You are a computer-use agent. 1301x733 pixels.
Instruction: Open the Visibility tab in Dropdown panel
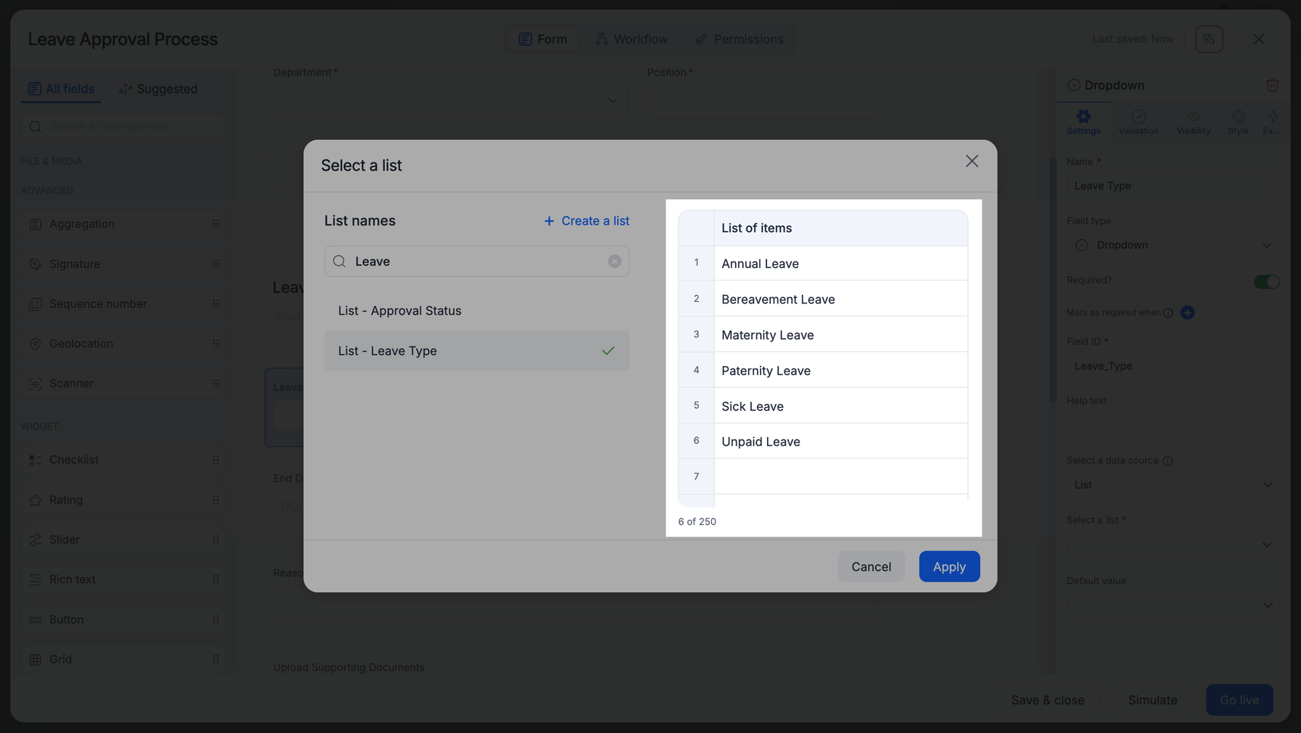tap(1194, 122)
